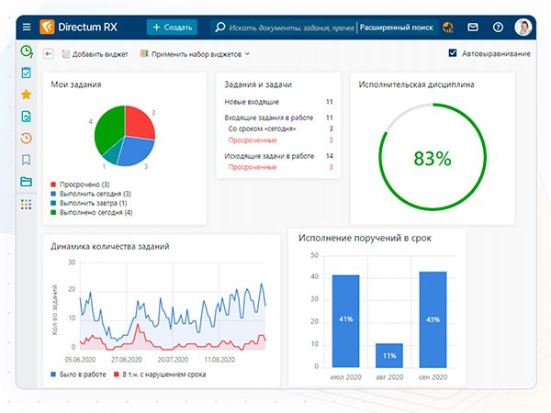Screen dimensions: 551x413
Task: Open the help question mark icon
Action: 498,27
